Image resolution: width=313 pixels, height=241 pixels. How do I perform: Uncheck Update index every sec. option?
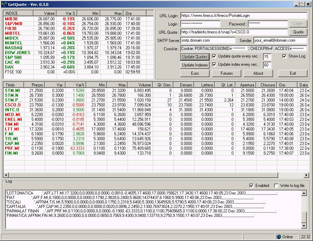(214, 64)
